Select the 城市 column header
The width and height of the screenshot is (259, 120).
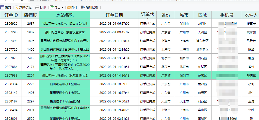(x=184, y=15)
